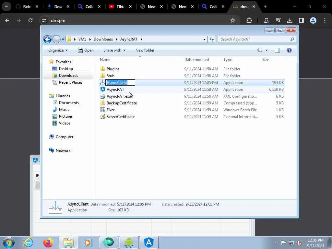Click the Explorer forward navigation arrow
The height and width of the screenshot is (249, 332).
click(x=56, y=39)
